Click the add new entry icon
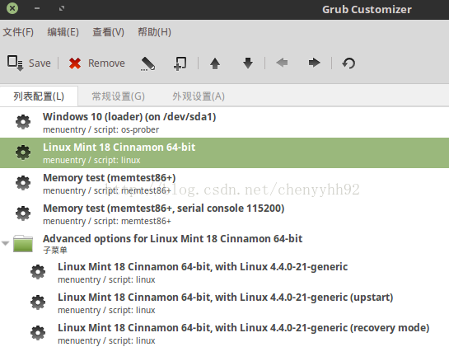The width and height of the screenshot is (449, 361). tap(180, 63)
